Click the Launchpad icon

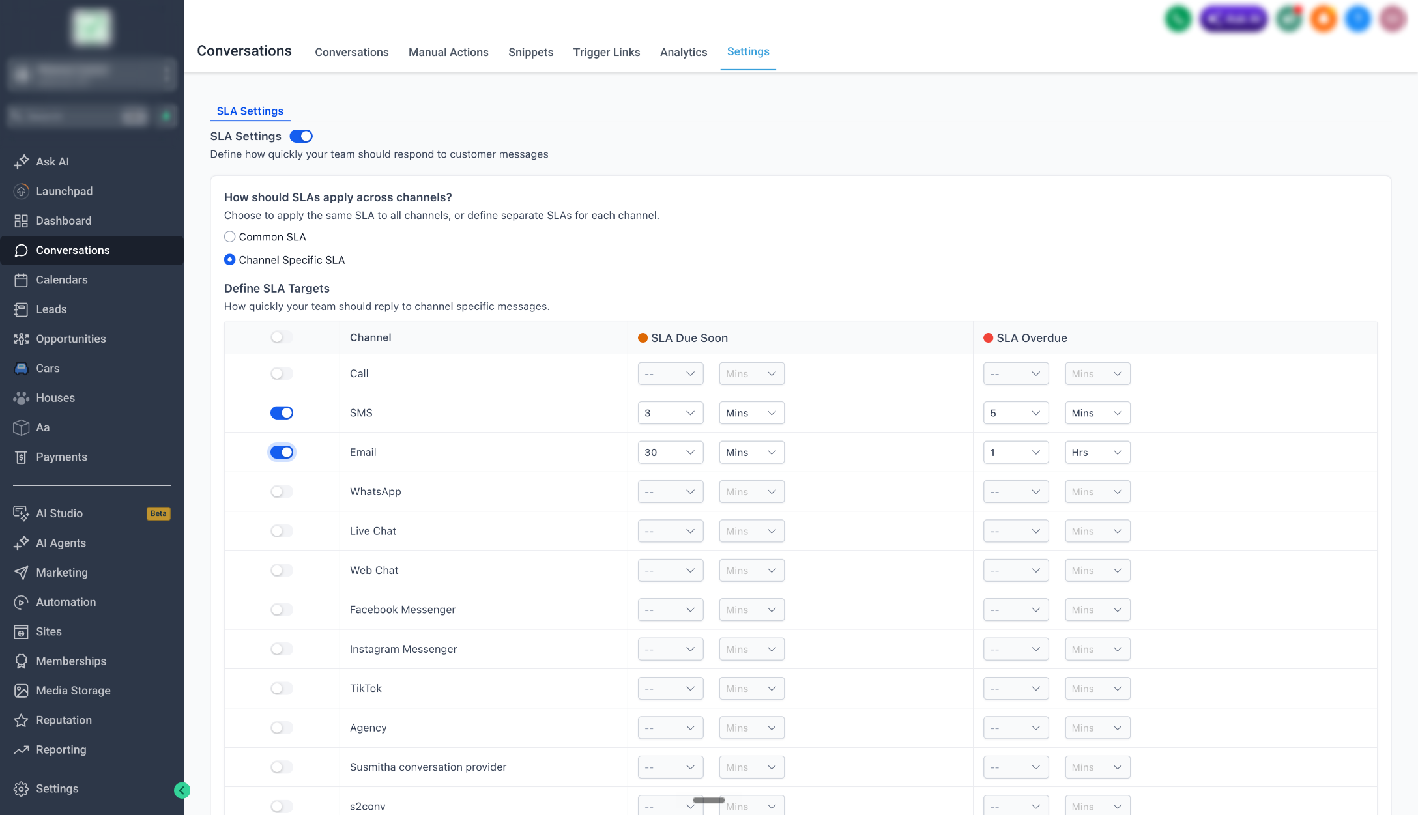[x=21, y=191]
